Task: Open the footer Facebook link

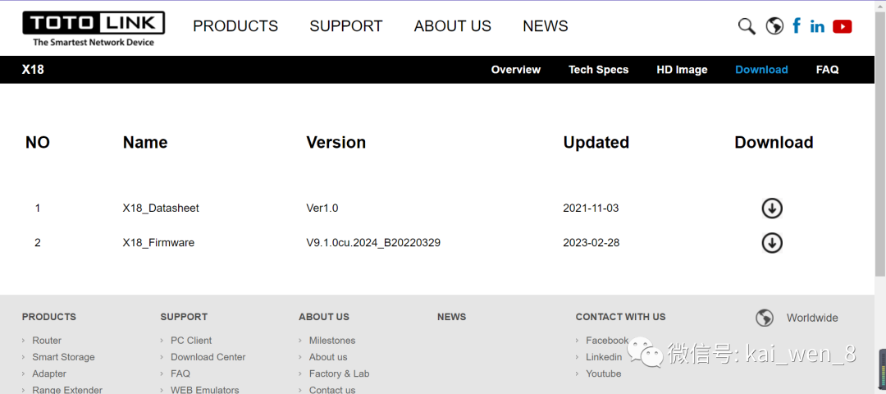Action: point(607,341)
